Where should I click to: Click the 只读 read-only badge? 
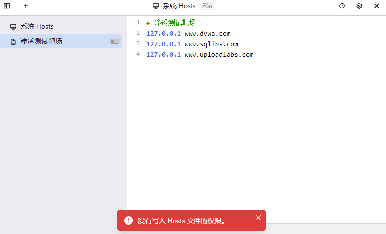click(x=207, y=5)
